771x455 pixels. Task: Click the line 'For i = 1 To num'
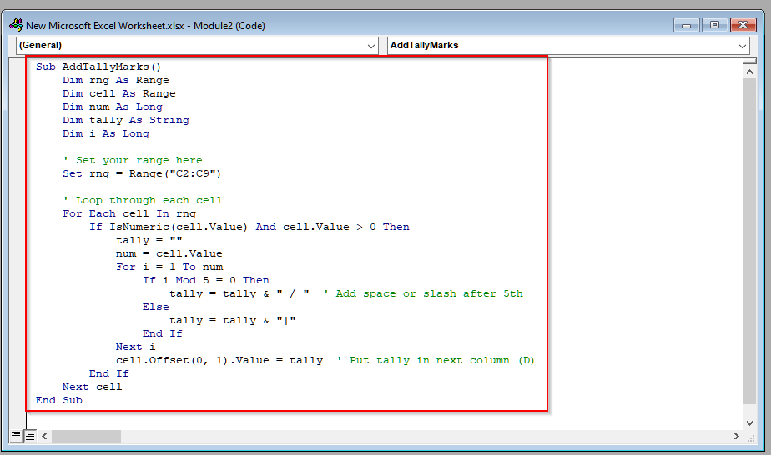point(169,267)
